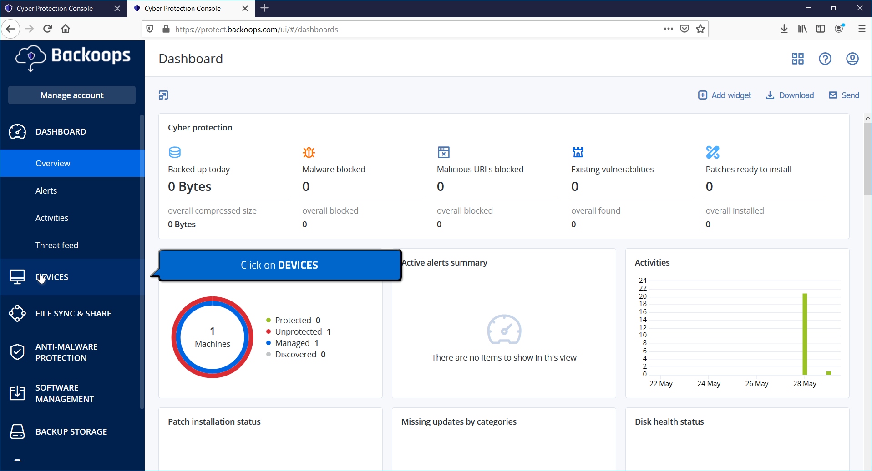Open the Dashboard section icon in sidebar

pos(17,131)
